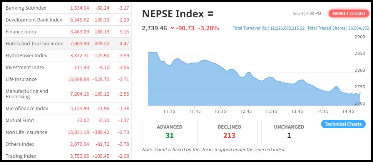Screen dimensions: 373x162
Task: Open the NEPSE Index hamburger menu icon
Action: tap(210, 14)
